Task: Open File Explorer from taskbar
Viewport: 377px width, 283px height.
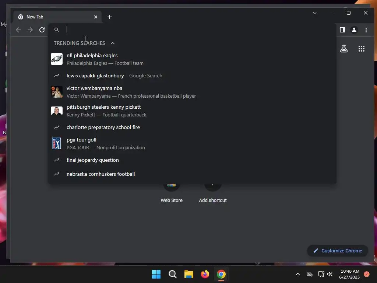Action: [x=189, y=274]
